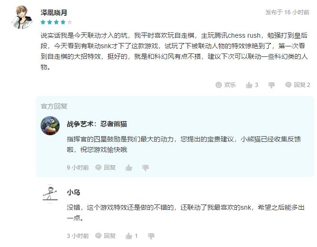
Task: Click the 发布于 16 小时前 timestamp
Action: (x=287, y=12)
